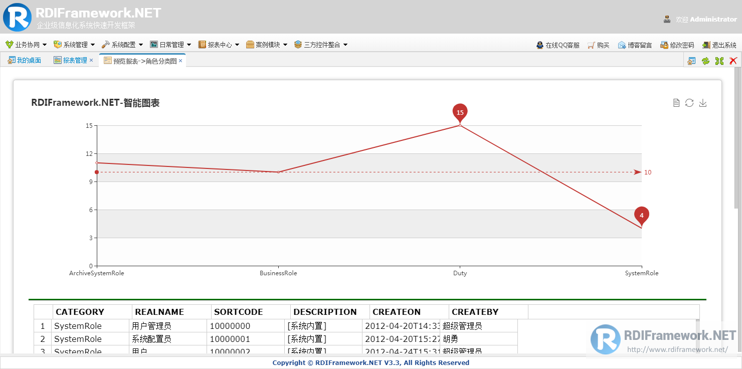The image size is (742, 369).
Task: Click the page vertical scrollbar
Action: click(736, 138)
